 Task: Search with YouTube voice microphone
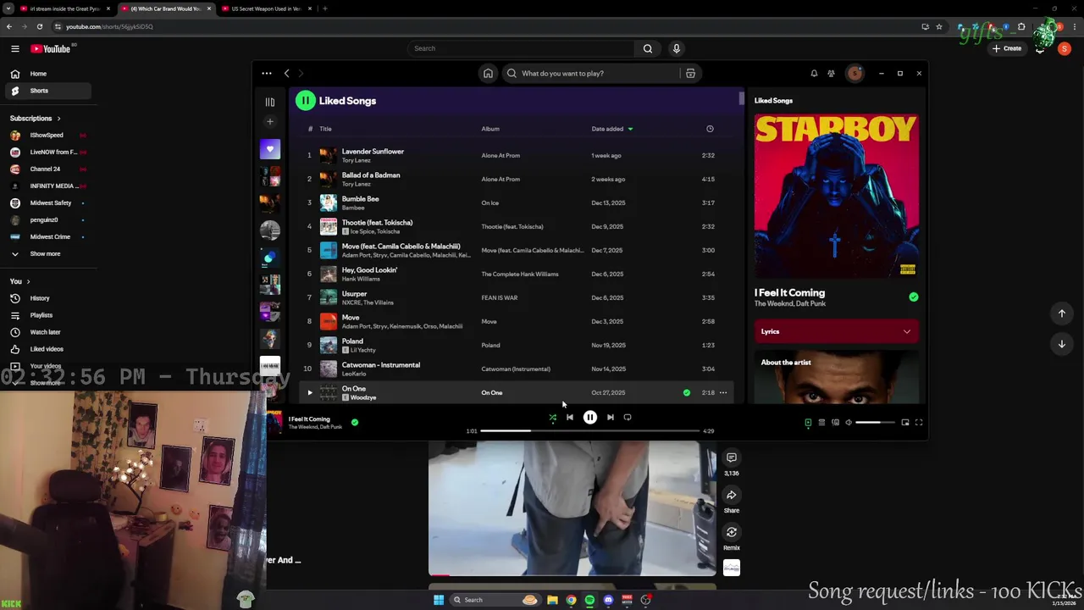(x=676, y=48)
